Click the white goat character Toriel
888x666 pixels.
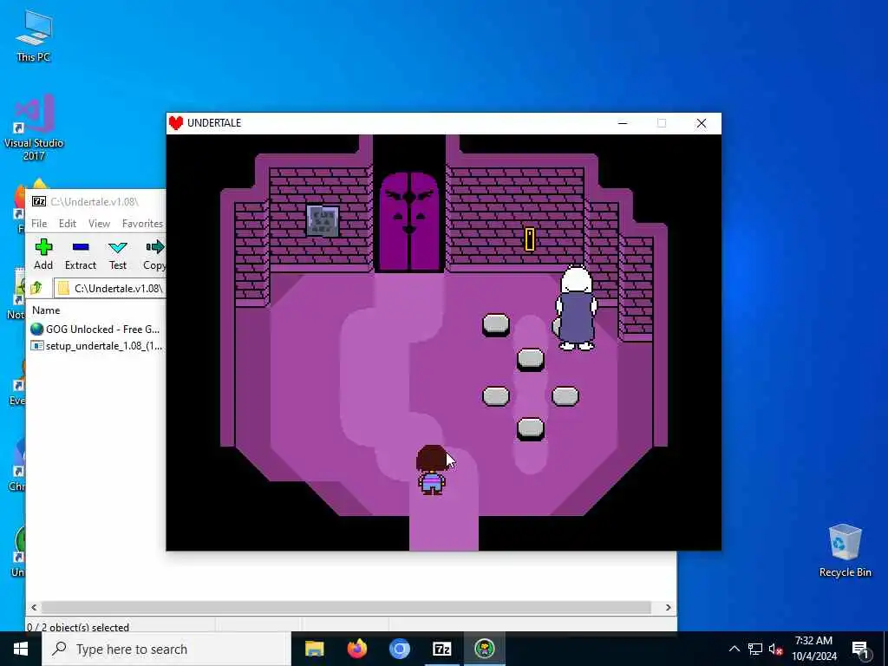click(x=576, y=308)
